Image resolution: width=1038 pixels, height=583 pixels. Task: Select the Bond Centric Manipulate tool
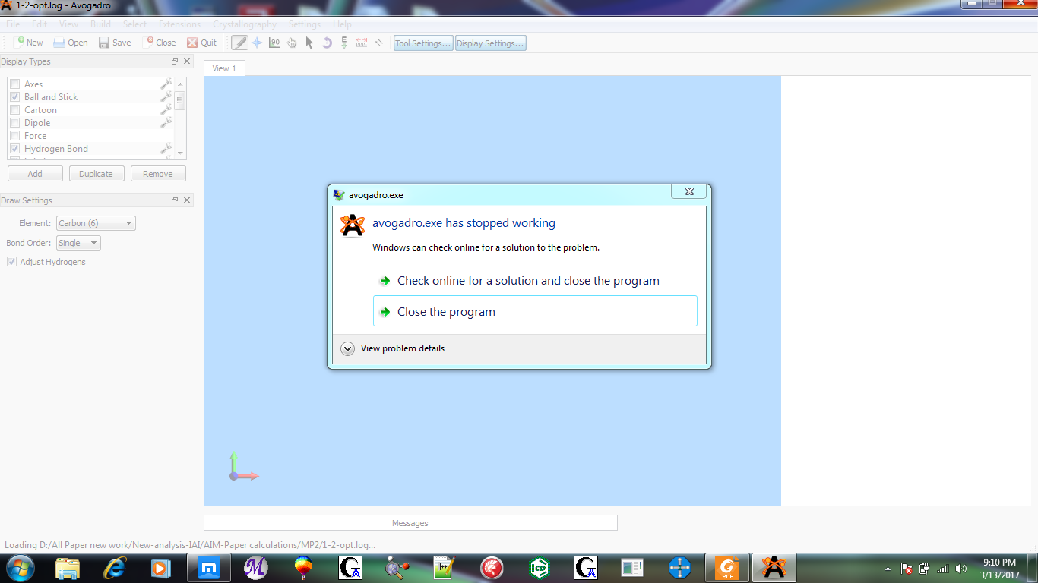click(x=274, y=43)
